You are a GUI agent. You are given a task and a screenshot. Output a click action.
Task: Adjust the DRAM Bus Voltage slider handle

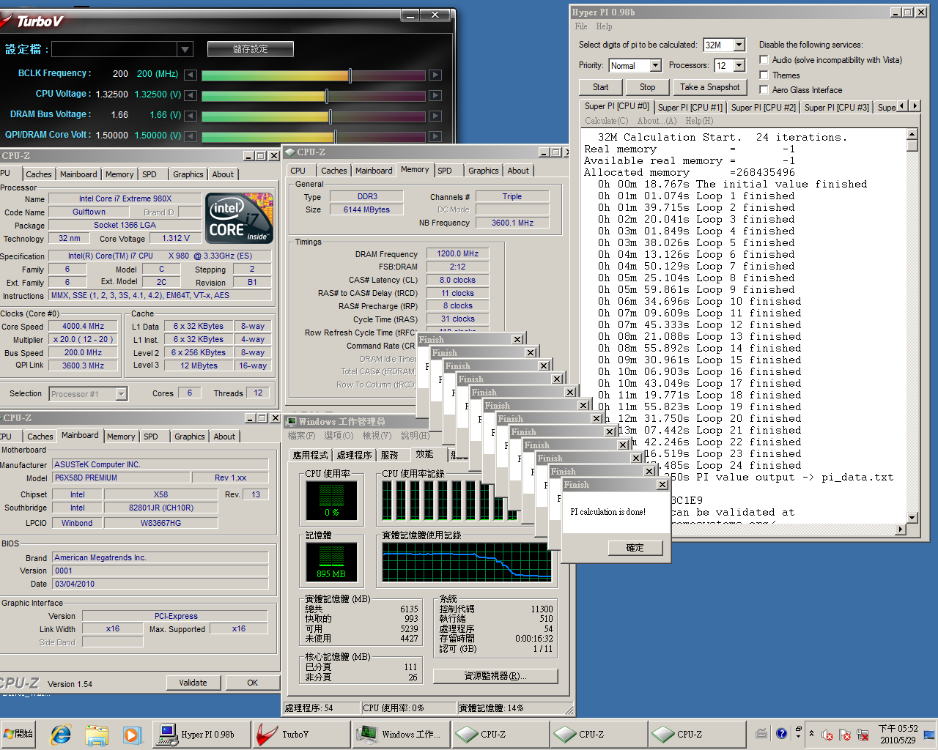(330, 116)
